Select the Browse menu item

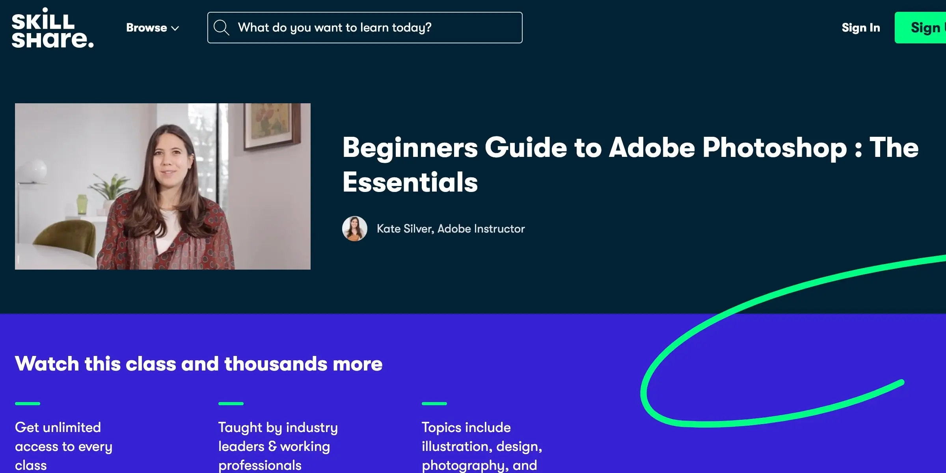click(146, 28)
